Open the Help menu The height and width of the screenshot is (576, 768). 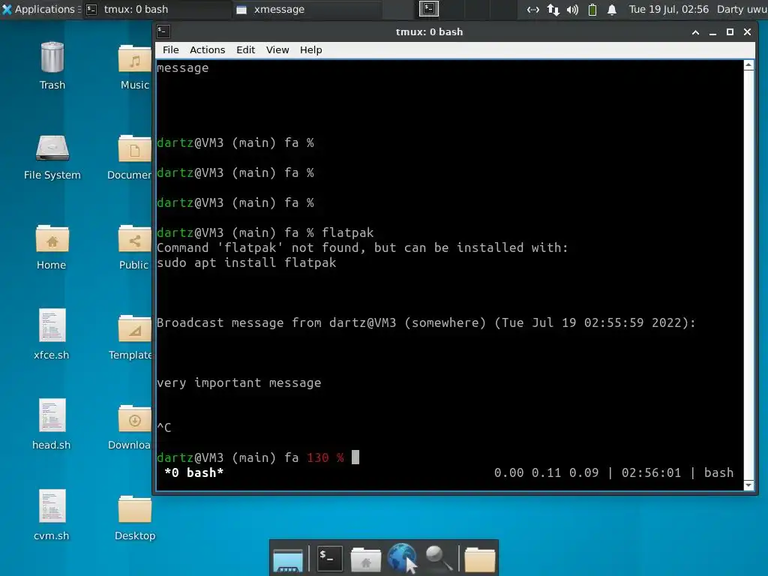click(x=310, y=50)
